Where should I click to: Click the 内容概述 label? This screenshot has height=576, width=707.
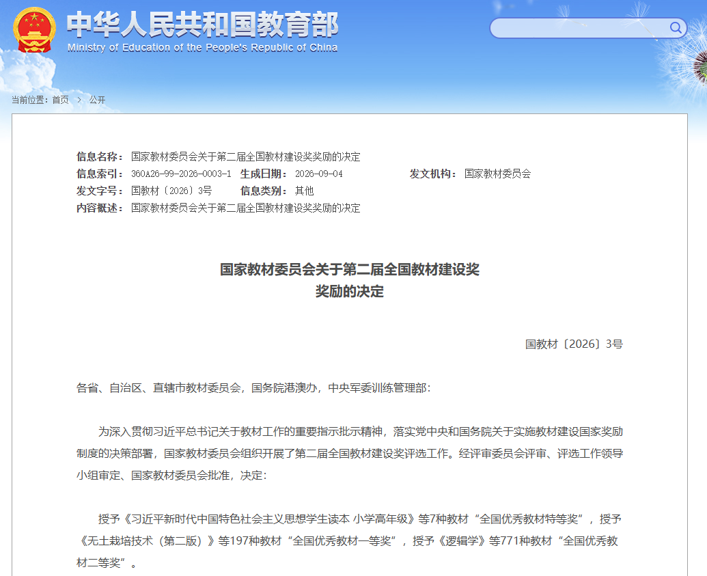(100, 208)
